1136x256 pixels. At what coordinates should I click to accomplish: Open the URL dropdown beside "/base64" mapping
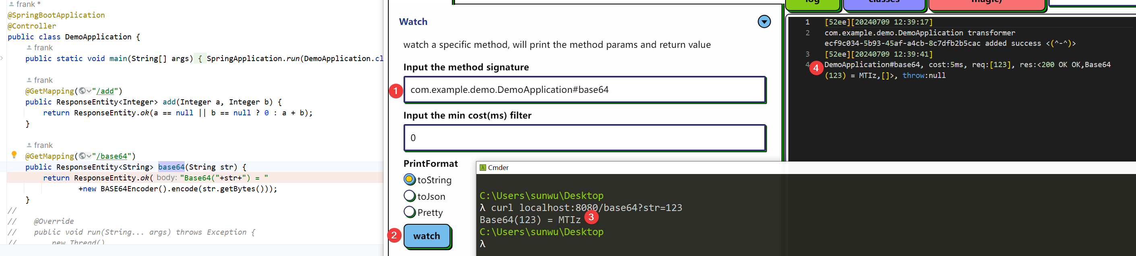pyautogui.click(x=89, y=156)
